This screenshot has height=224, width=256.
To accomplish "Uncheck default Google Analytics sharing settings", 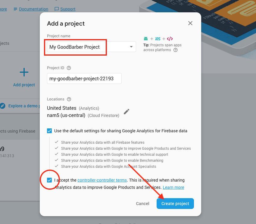I will tap(49, 131).
